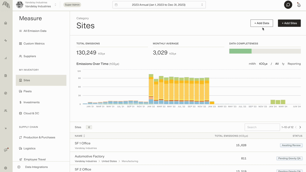Click the Data Completeness progress bar
Image resolution: width=306 pixels, height=172 pixels.
(x=265, y=51)
